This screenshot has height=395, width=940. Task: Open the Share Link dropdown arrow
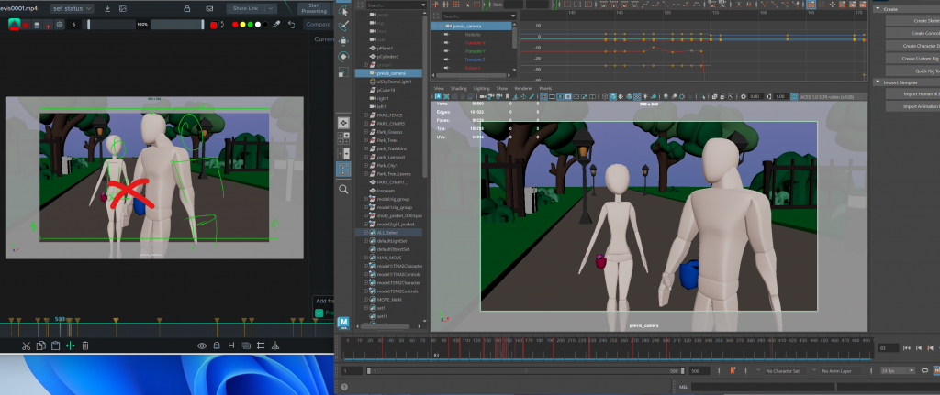271,8
